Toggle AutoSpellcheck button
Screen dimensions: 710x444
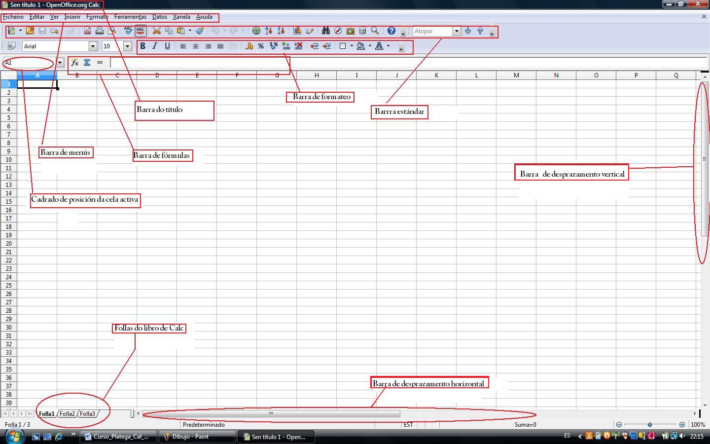[141, 31]
